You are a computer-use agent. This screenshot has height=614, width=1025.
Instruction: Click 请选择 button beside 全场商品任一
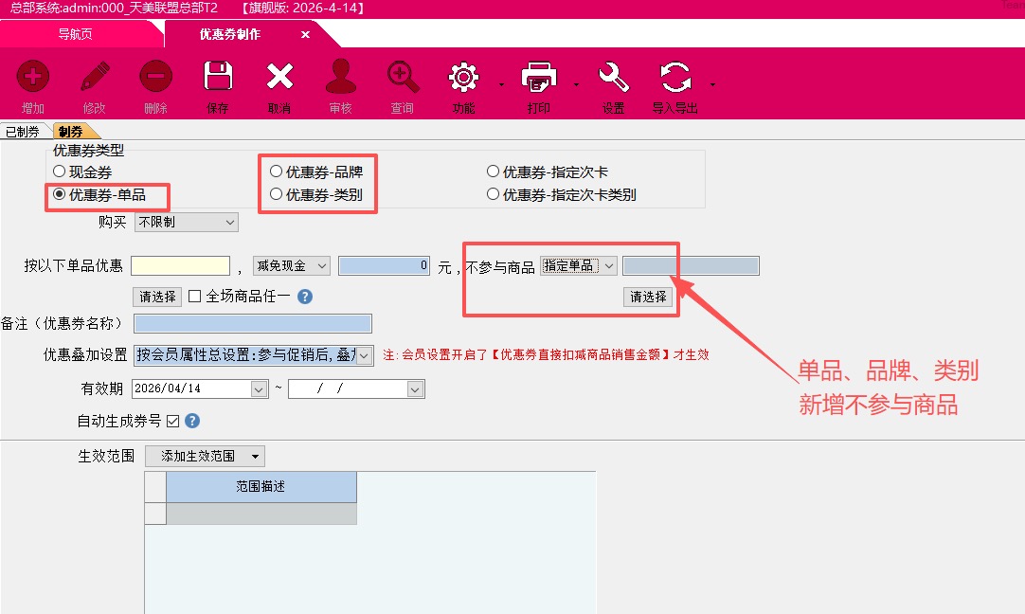(x=157, y=297)
